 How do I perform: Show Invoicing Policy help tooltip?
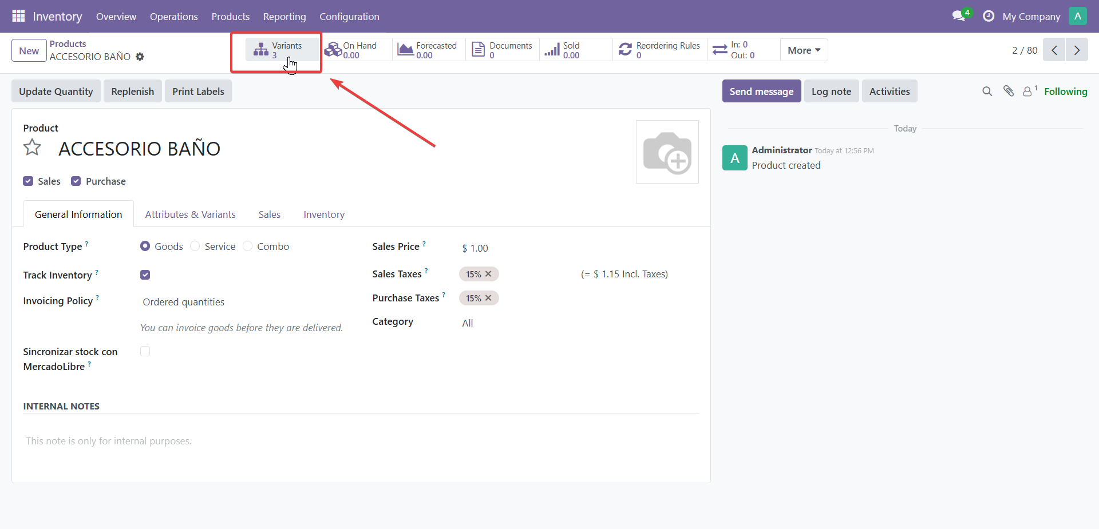pyautogui.click(x=97, y=298)
